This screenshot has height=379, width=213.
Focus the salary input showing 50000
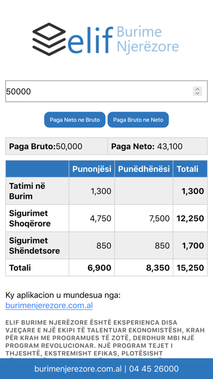[x=106, y=91]
